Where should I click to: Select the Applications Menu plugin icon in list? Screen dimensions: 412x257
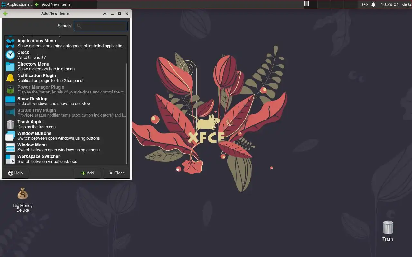coord(10,43)
